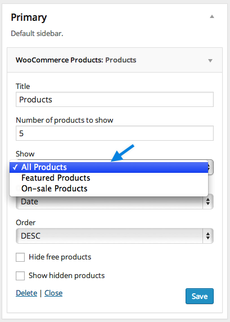Open the DESC order dropdown
The width and height of the screenshot is (230, 322).
(x=115, y=236)
